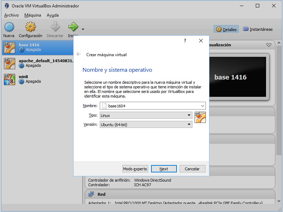This screenshot has height=212, width=283.
Task: Switch to Detalles view
Action: (x=226, y=29)
